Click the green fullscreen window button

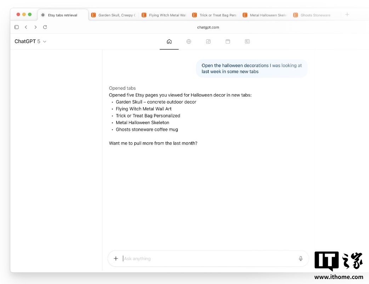point(30,15)
